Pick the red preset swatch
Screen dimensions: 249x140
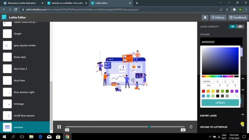[203, 91]
